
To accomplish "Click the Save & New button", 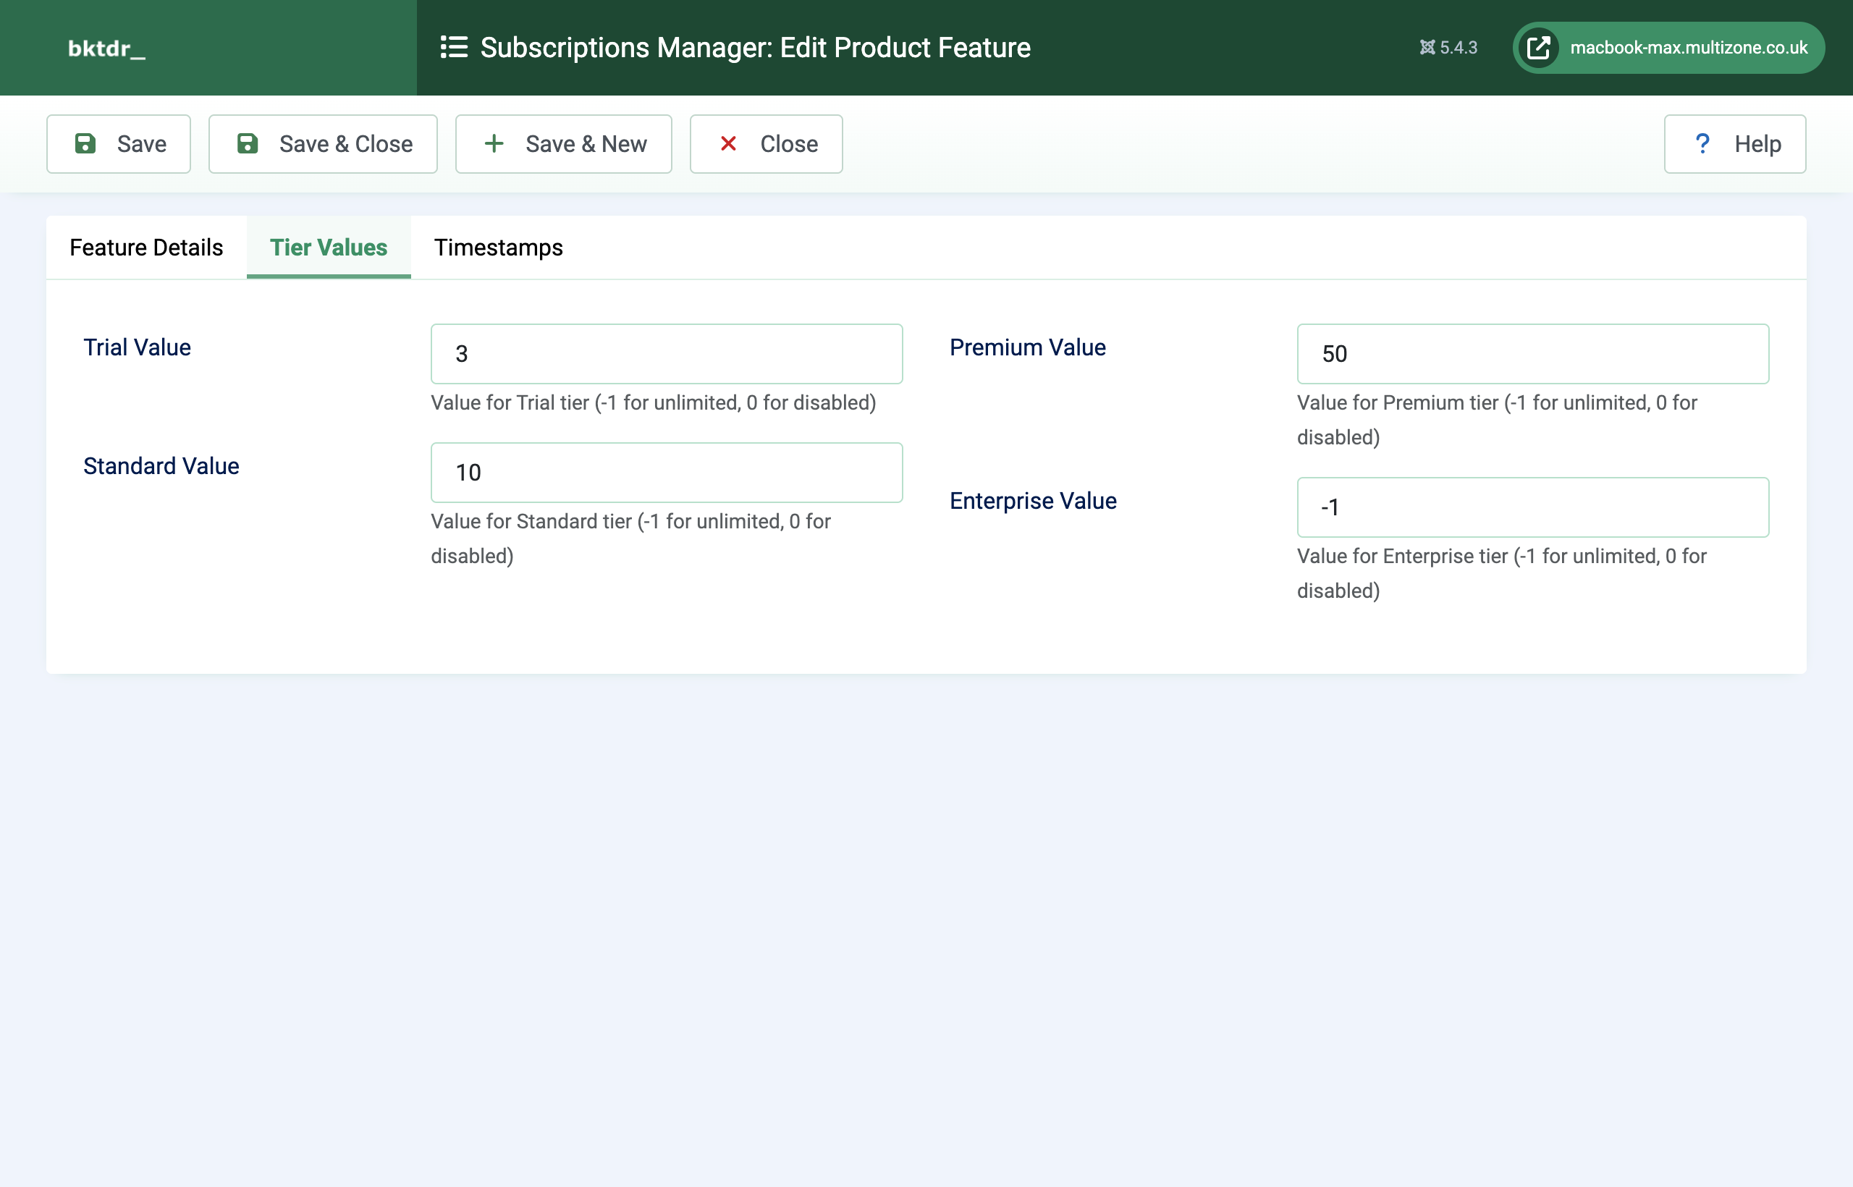I will coord(563,143).
